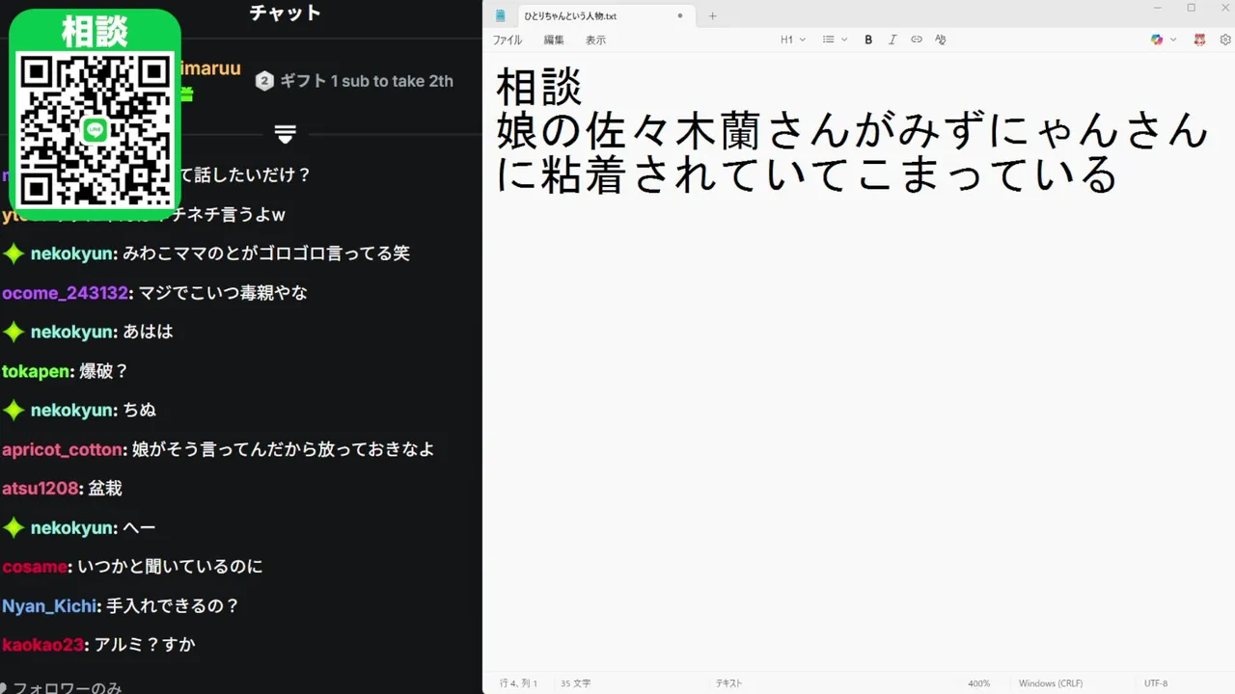Open tokapen's user card

click(38, 371)
